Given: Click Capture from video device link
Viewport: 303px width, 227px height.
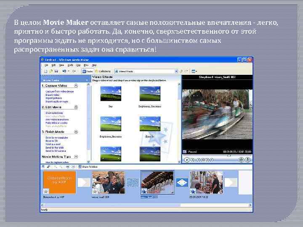Looking at the screenshot, I should coord(59,92).
